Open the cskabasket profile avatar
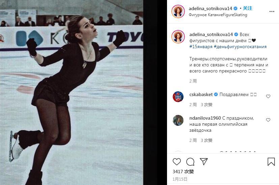The image size is (279, 185). click(178, 97)
